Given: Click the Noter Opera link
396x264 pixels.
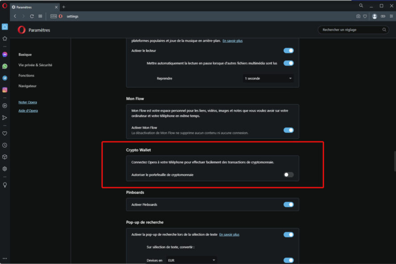Looking at the screenshot, I should click(x=28, y=102).
